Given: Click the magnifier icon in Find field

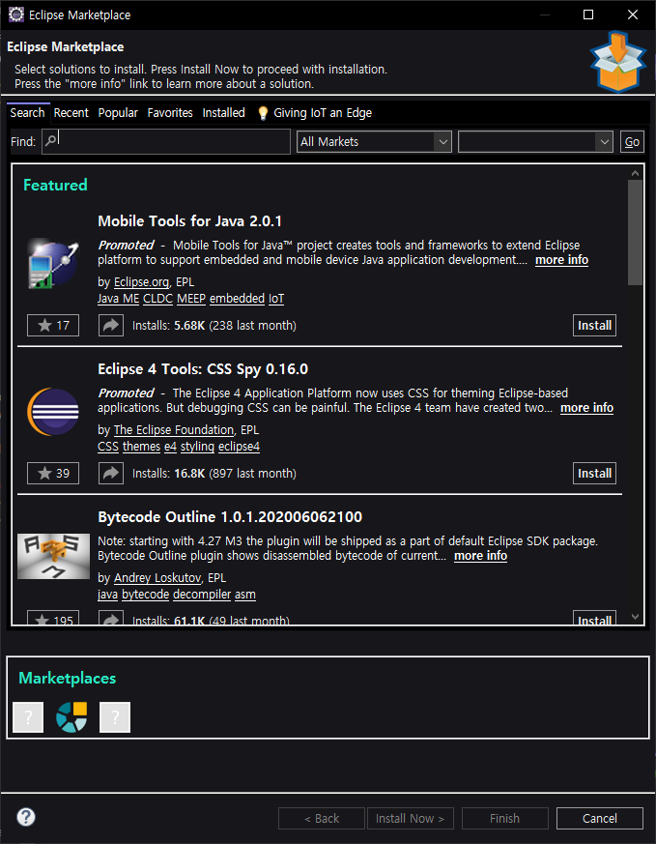Looking at the screenshot, I should point(50,140).
